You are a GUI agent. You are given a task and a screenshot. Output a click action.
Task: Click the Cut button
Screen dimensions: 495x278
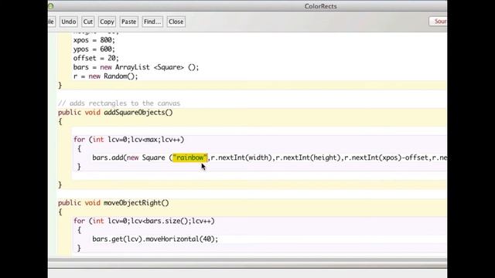(87, 22)
